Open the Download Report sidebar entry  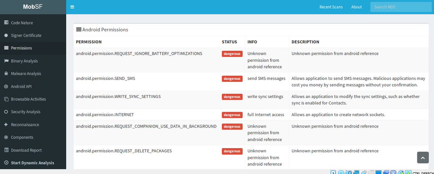coord(33,150)
